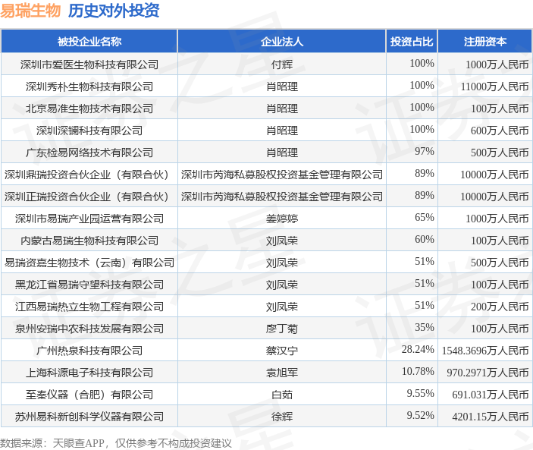The height and width of the screenshot is (450, 533).
Task: Click 深圳市爱医生物科技有限公司 cell
Action: (x=89, y=65)
